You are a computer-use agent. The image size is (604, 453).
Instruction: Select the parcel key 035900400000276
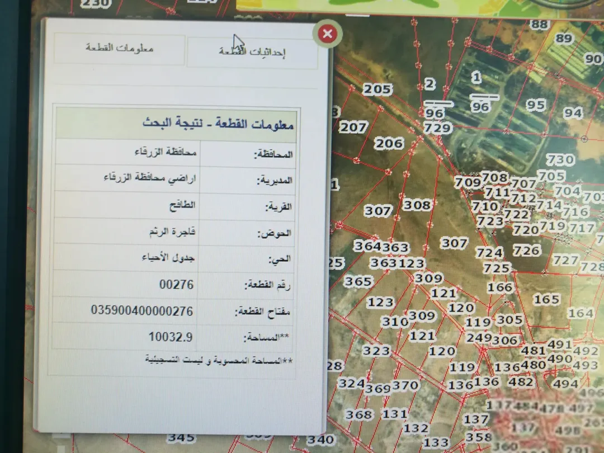point(141,310)
